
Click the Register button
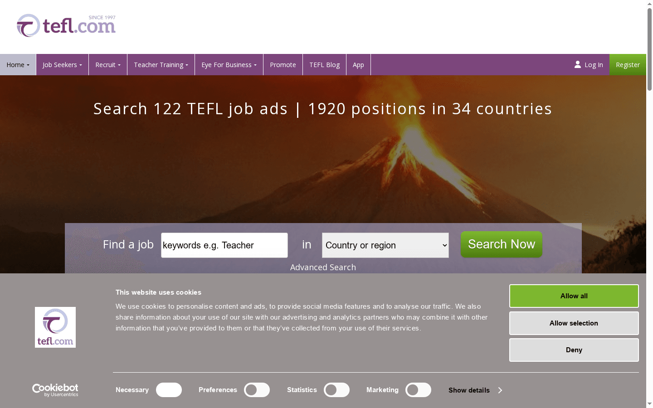(628, 64)
